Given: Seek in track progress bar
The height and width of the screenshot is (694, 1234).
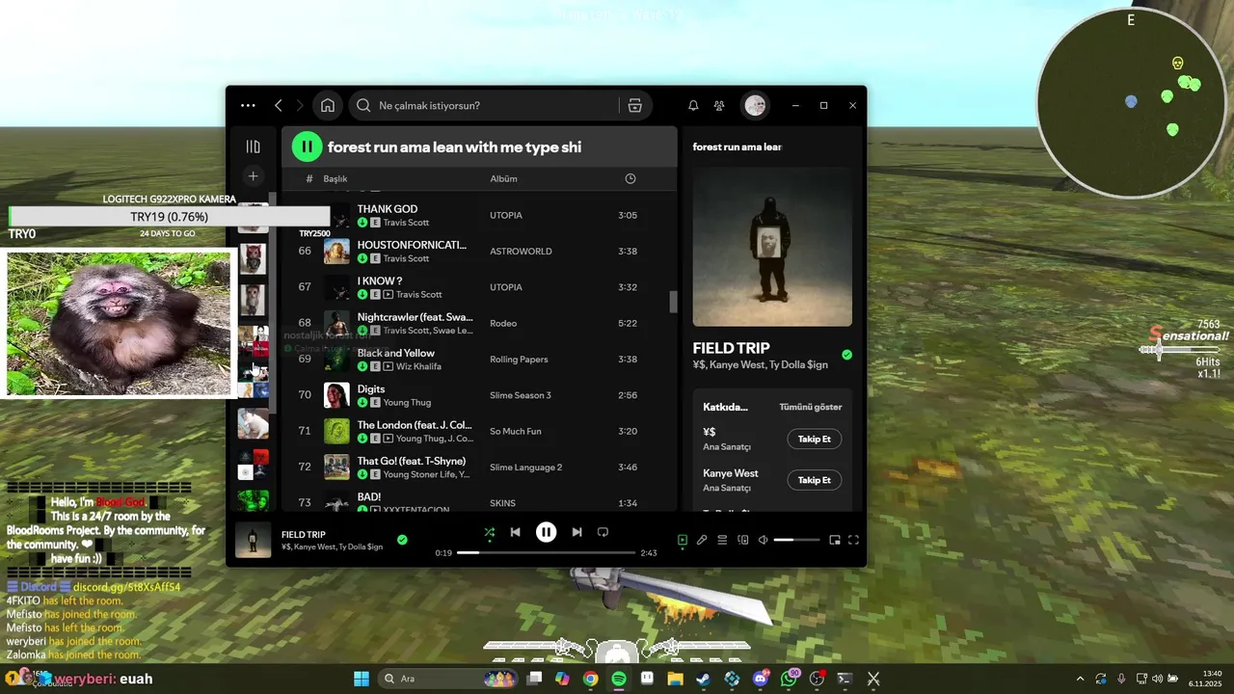Looking at the screenshot, I should [546, 553].
